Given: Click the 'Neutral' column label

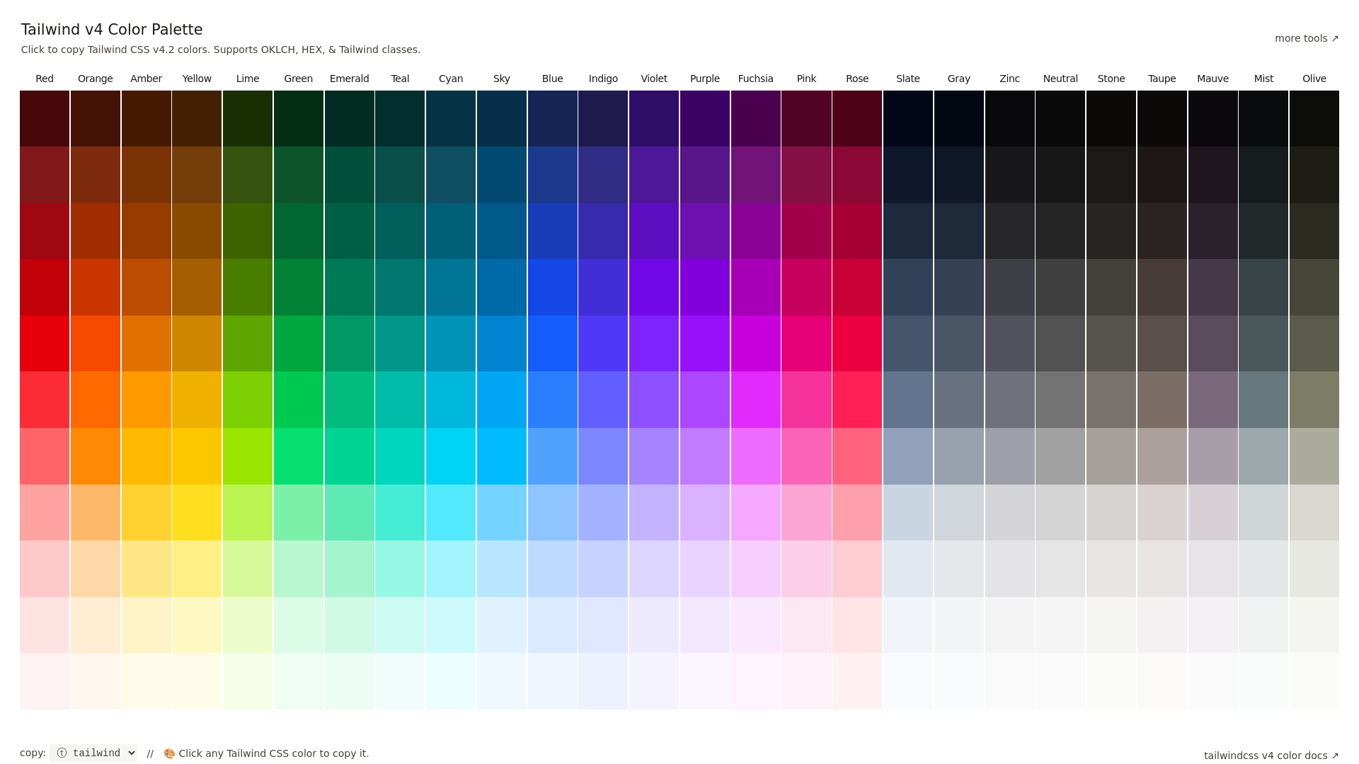Looking at the screenshot, I should (x=1060, y=79).
